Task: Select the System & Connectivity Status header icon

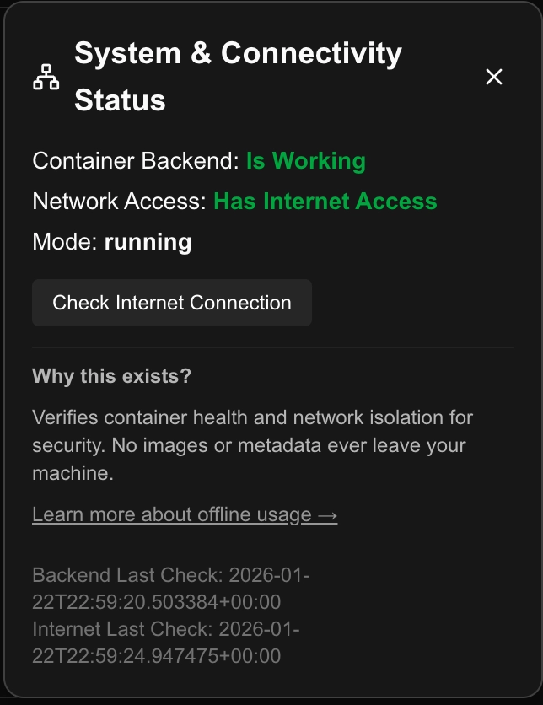Action: click(46, 76)
